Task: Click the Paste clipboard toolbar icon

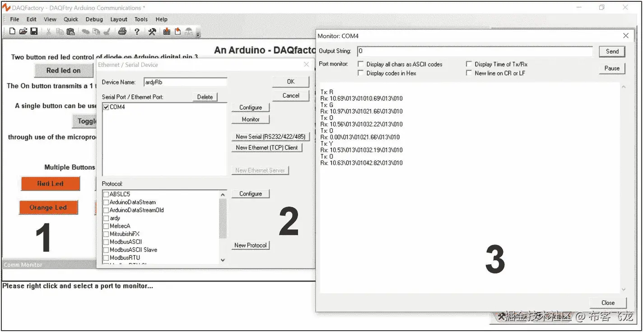Action: 70,31
